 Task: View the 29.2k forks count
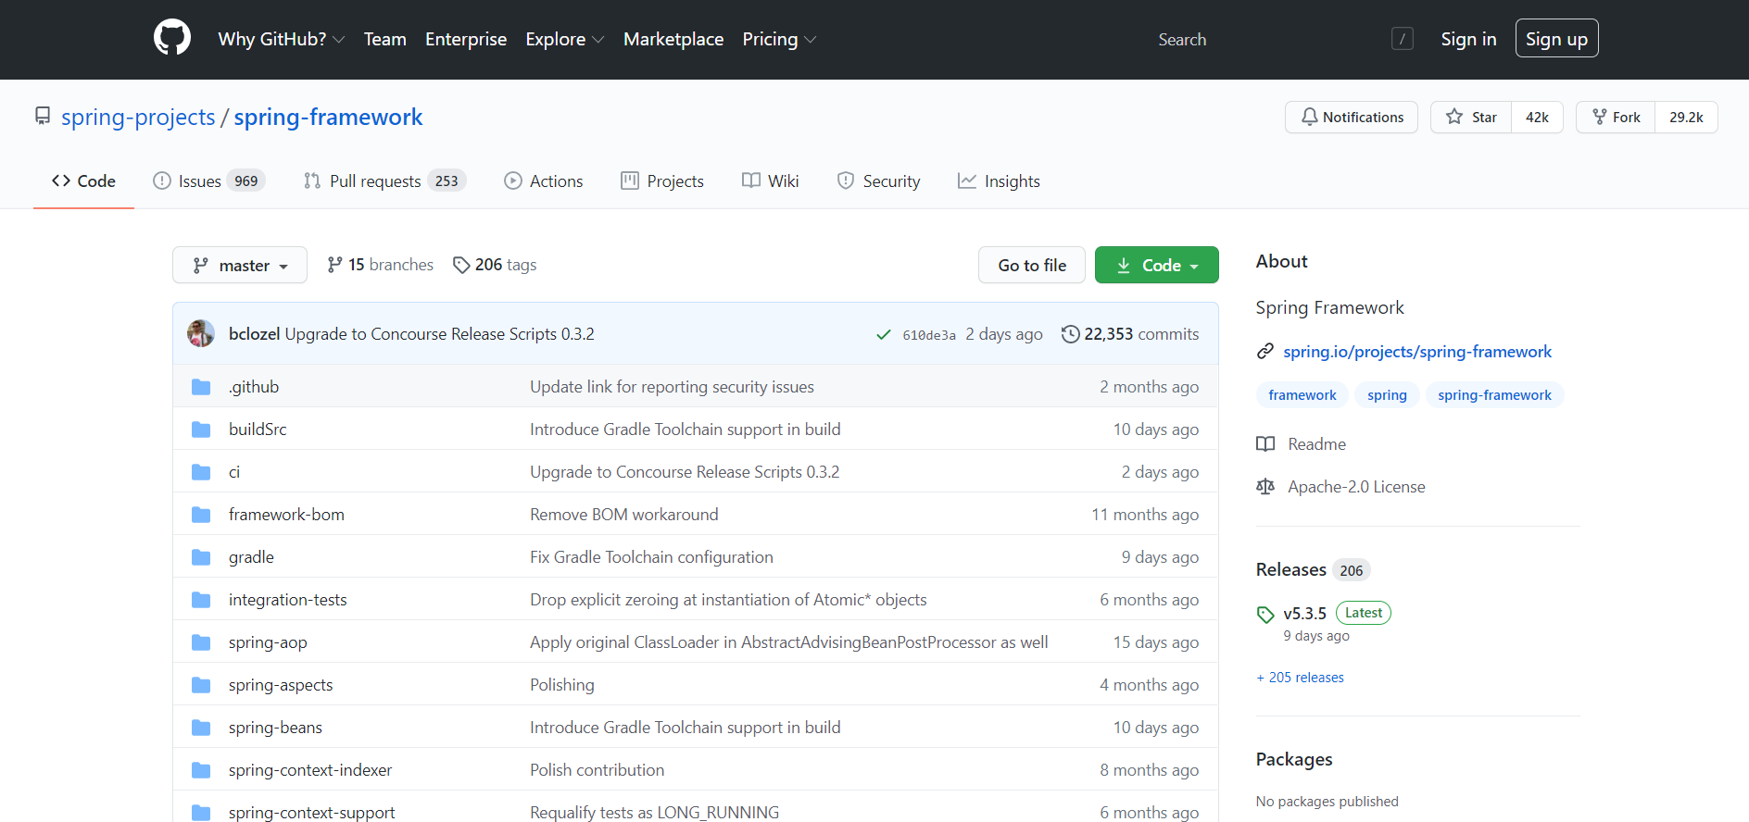1686,117
